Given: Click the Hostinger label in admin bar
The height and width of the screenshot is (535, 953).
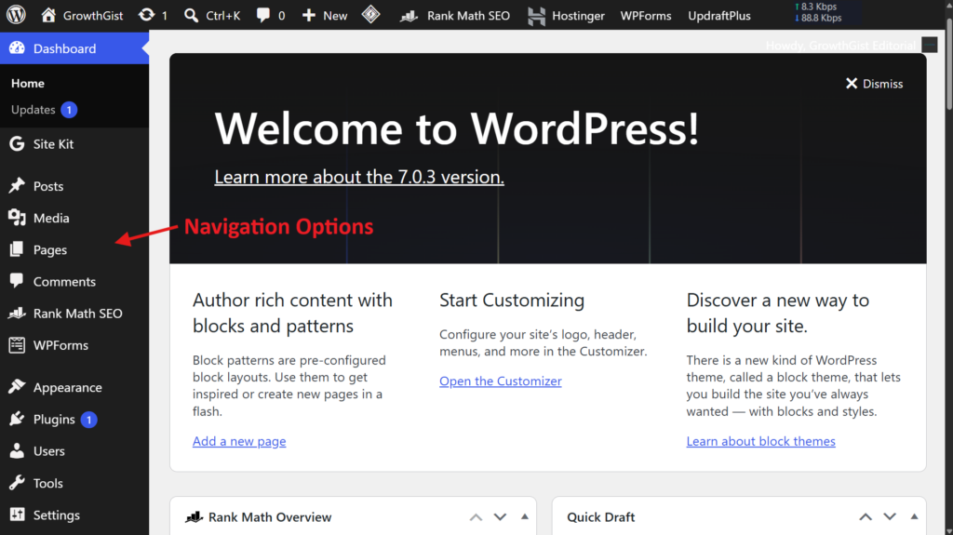Looking at the screenshot, I should [578, 16].
